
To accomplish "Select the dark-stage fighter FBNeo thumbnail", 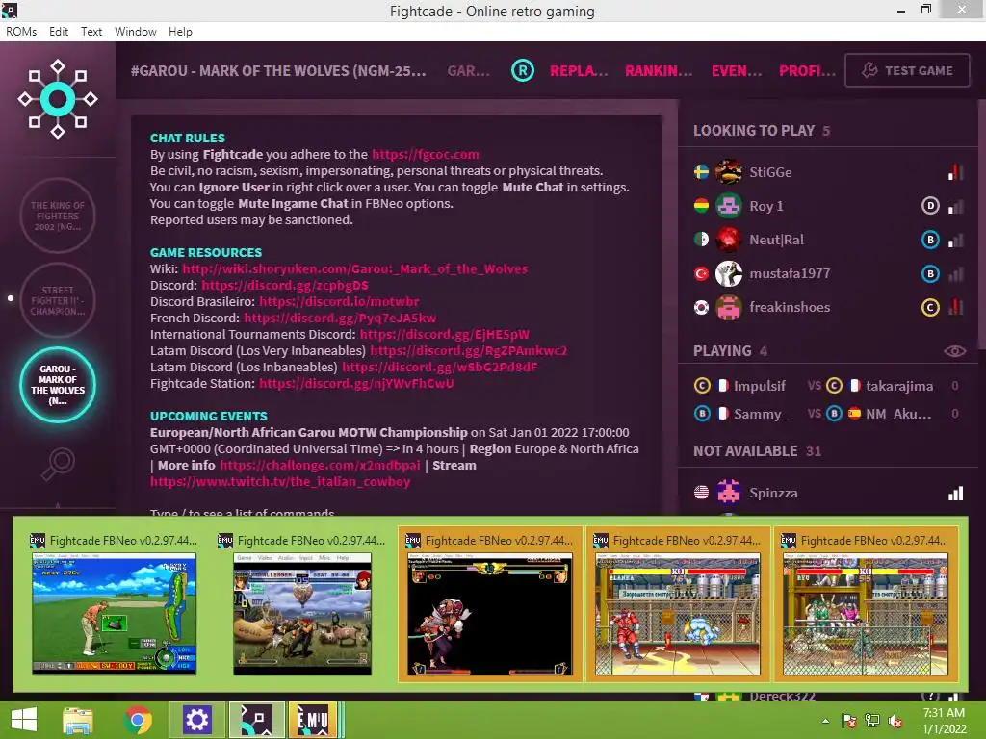I will 490,604.
